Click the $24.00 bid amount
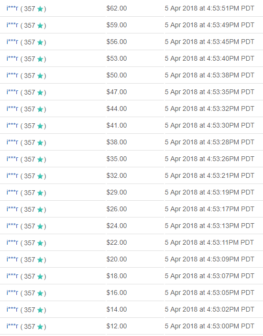The width and height of the screenshot is (263, 336). [117, 226]
